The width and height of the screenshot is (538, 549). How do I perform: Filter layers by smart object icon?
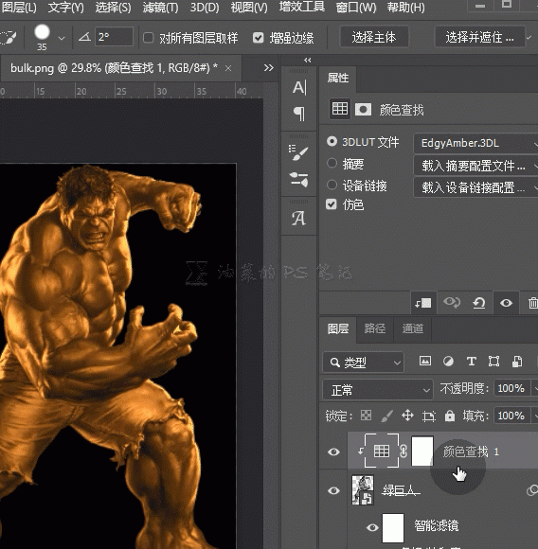pyautogui.click(x=517, y=361)
